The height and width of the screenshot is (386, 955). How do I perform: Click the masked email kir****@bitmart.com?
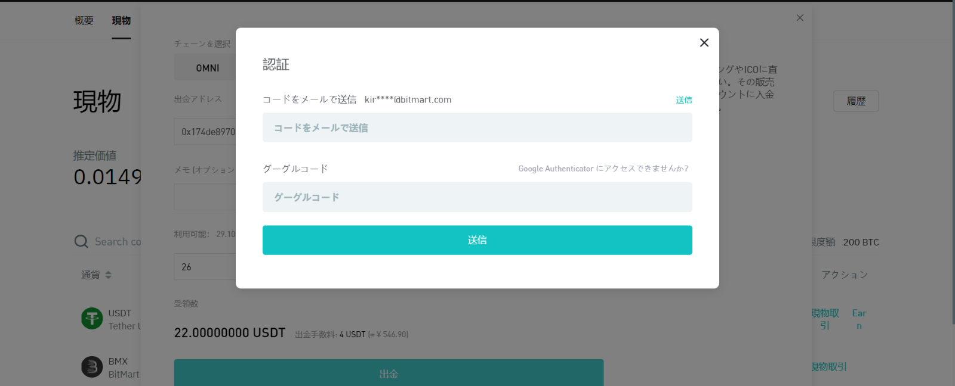pos(408,100)
